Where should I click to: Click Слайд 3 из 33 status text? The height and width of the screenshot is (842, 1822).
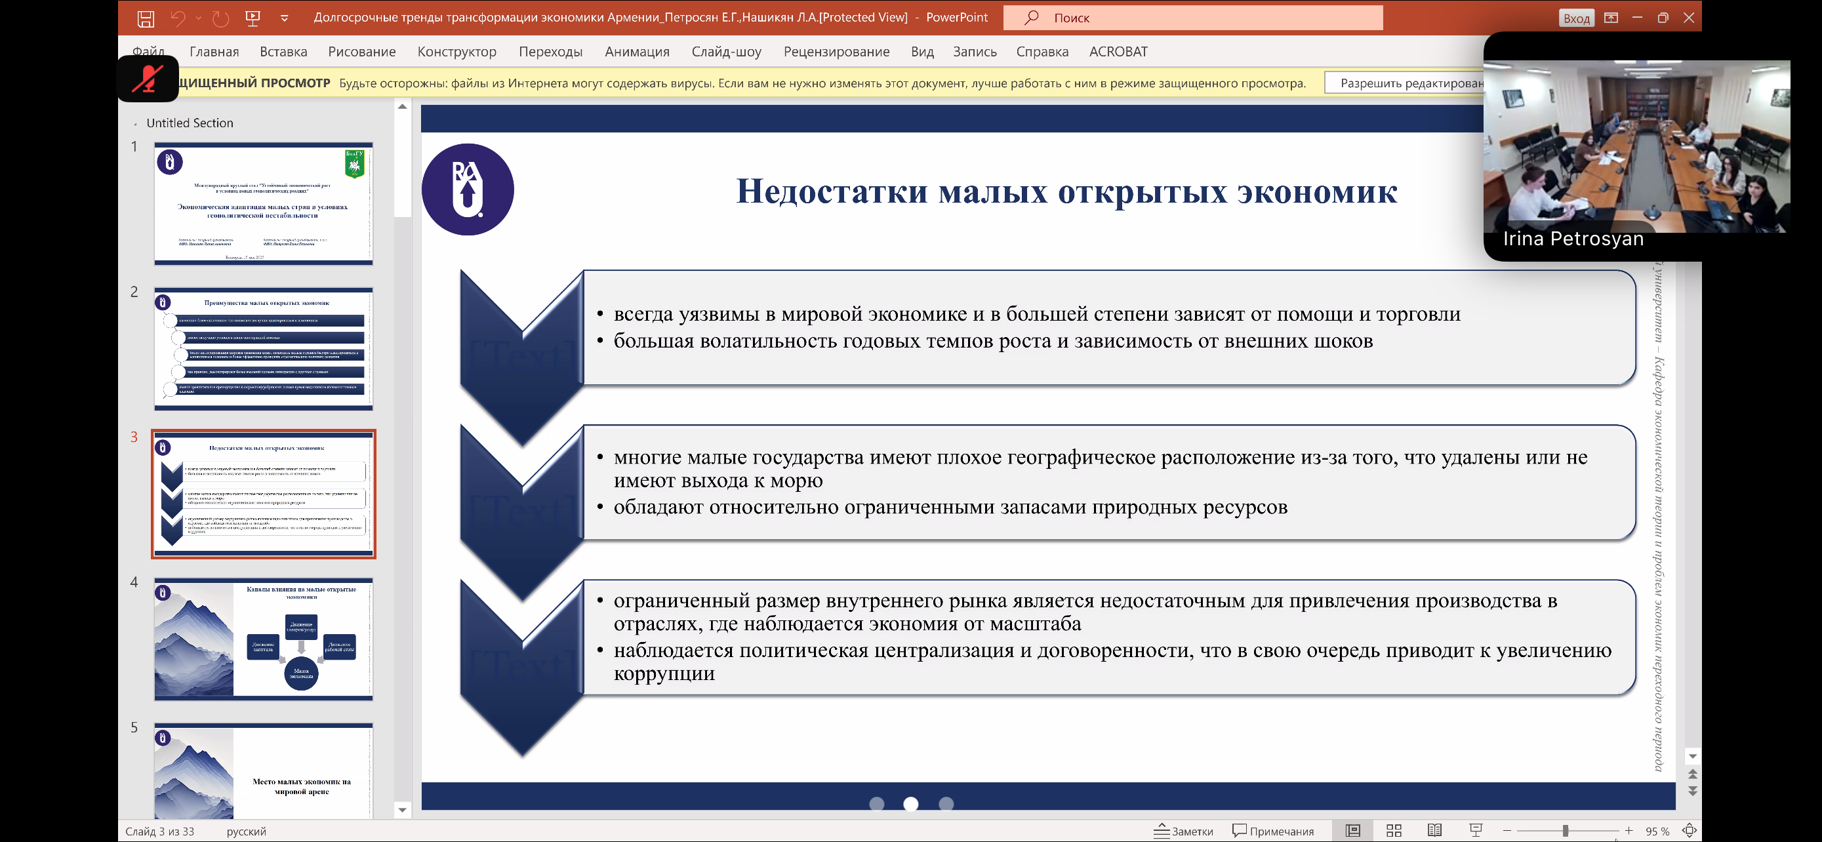coord(160,832)
